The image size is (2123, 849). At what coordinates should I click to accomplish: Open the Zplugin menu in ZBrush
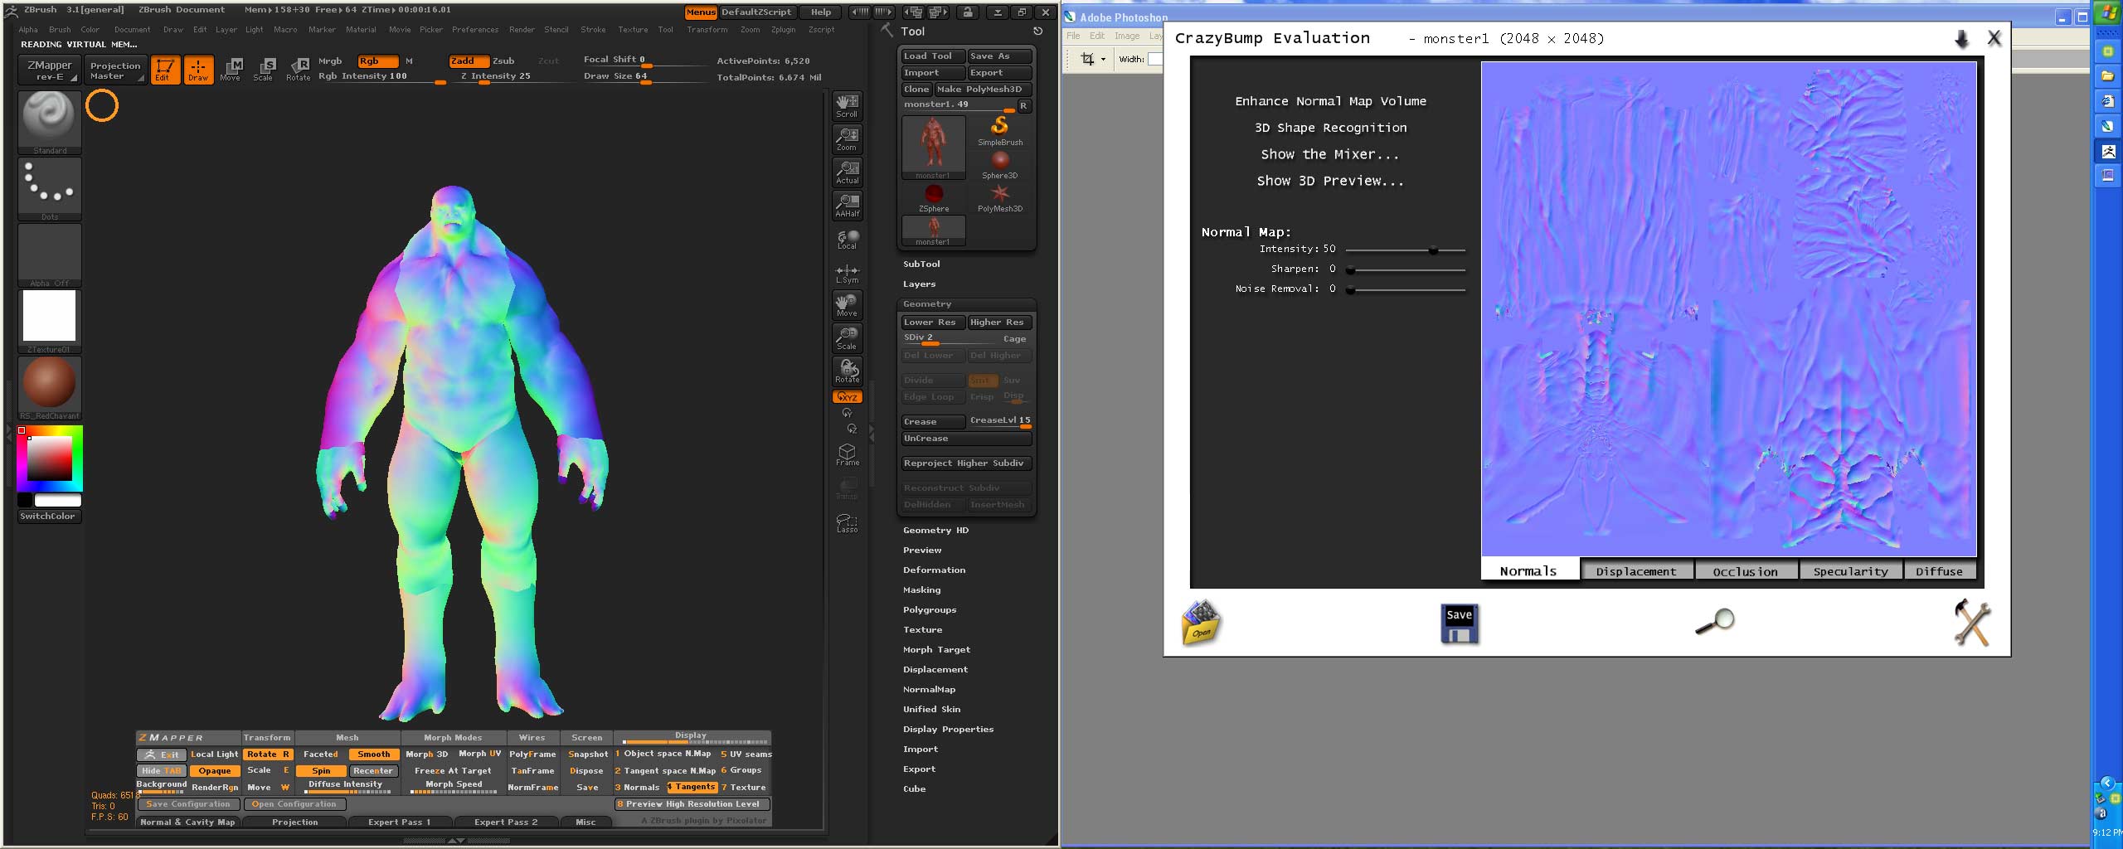tap(783, 30)
